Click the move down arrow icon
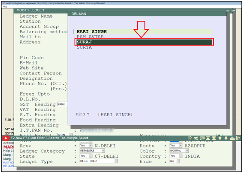243x173 pixels. pyautogui.click(x=226, y=138)
